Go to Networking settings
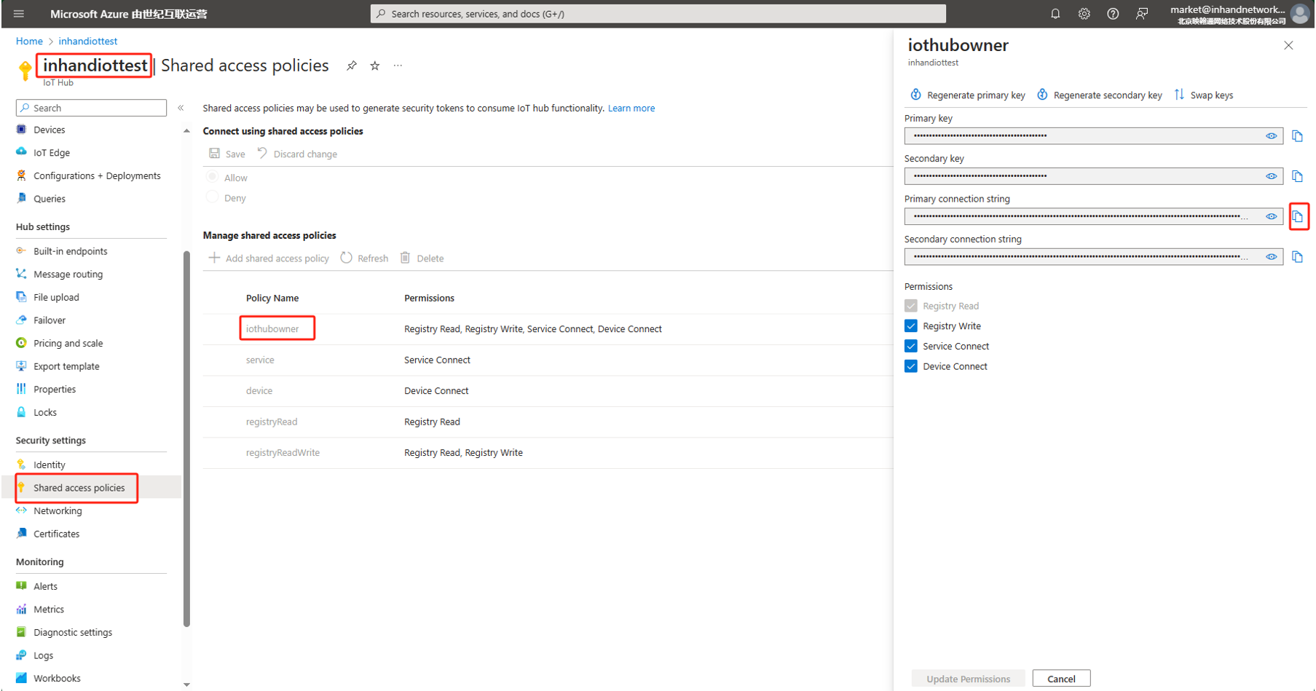Viewport: 1316px width, 691px height. click(x=58, y=511)
